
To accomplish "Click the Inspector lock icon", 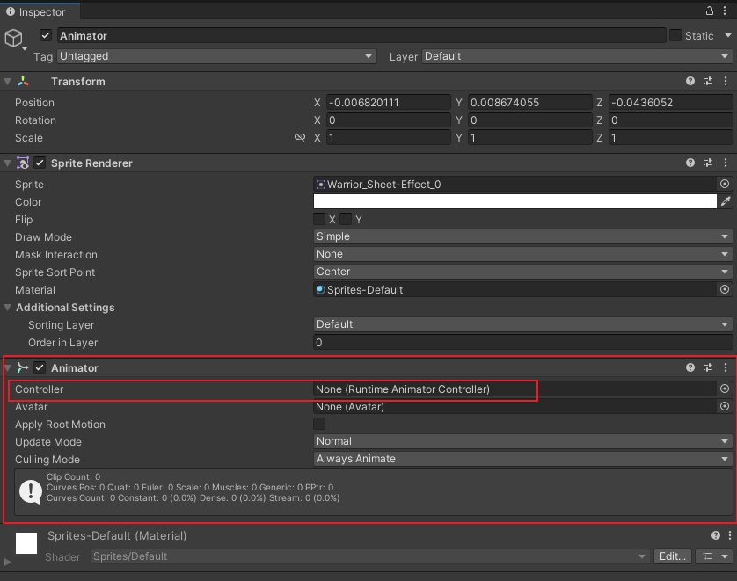I will [709, 11].
